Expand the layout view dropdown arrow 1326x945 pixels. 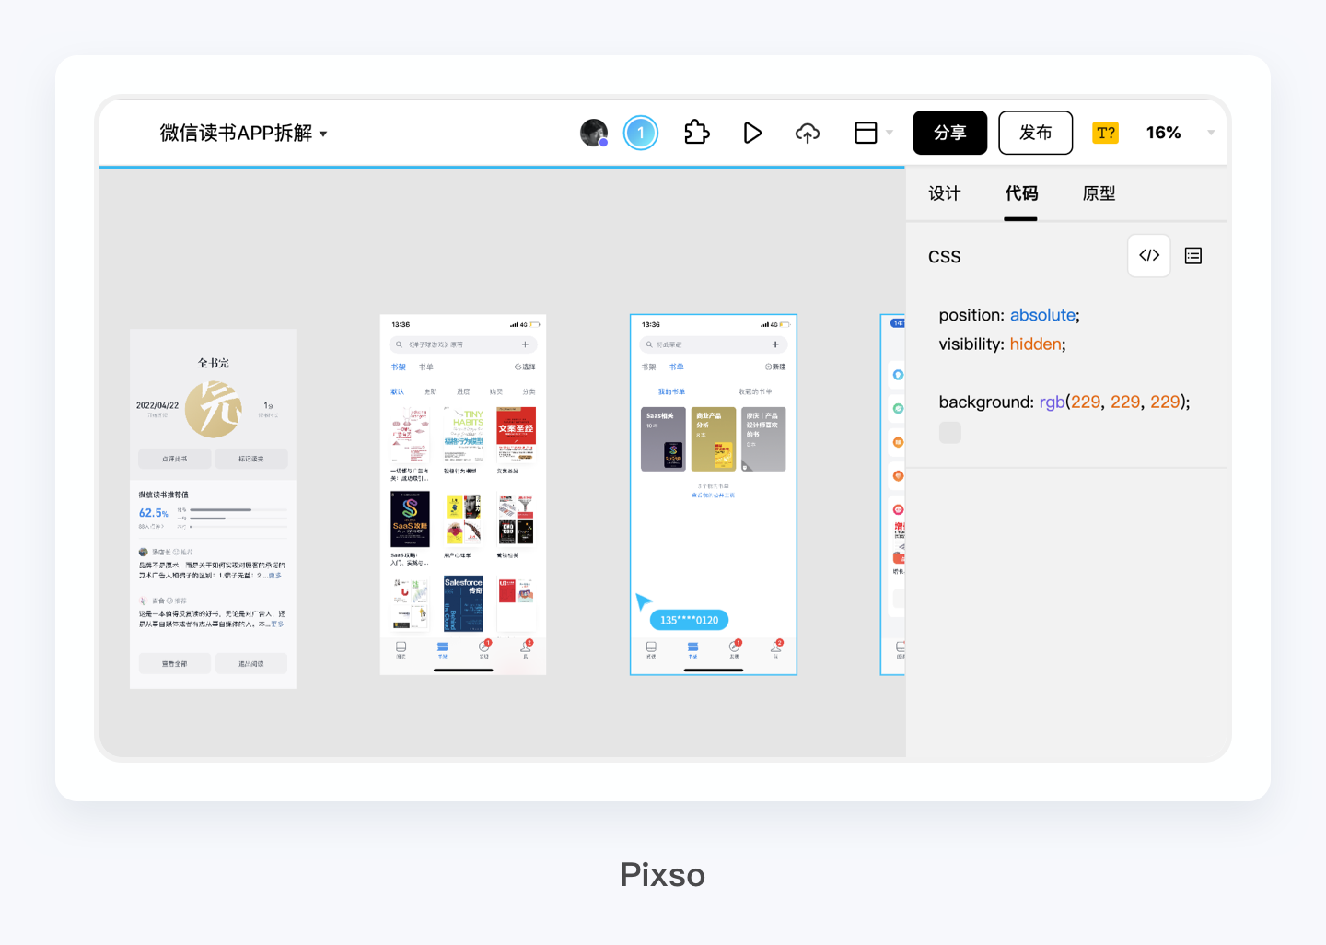[890, 133]
